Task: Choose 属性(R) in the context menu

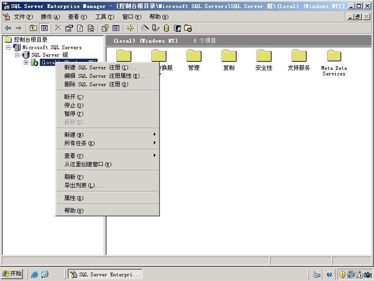Action: [108, 198]
